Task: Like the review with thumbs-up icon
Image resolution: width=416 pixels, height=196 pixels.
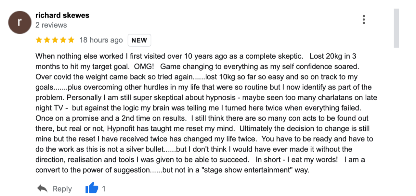Action: click(92, 188)
